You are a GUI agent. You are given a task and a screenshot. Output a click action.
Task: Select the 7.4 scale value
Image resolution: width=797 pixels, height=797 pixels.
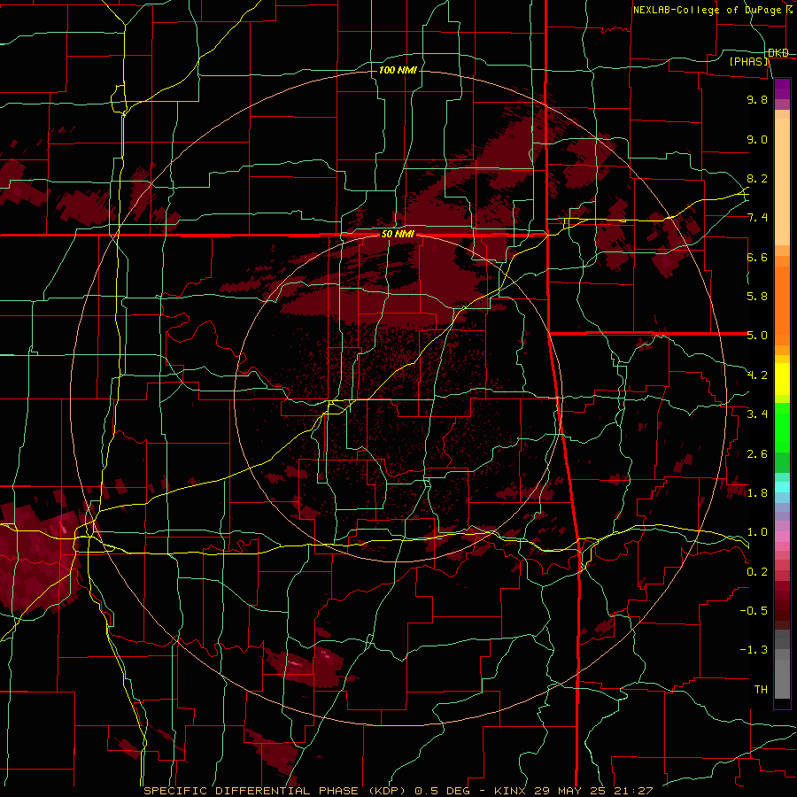pos(757,218)
